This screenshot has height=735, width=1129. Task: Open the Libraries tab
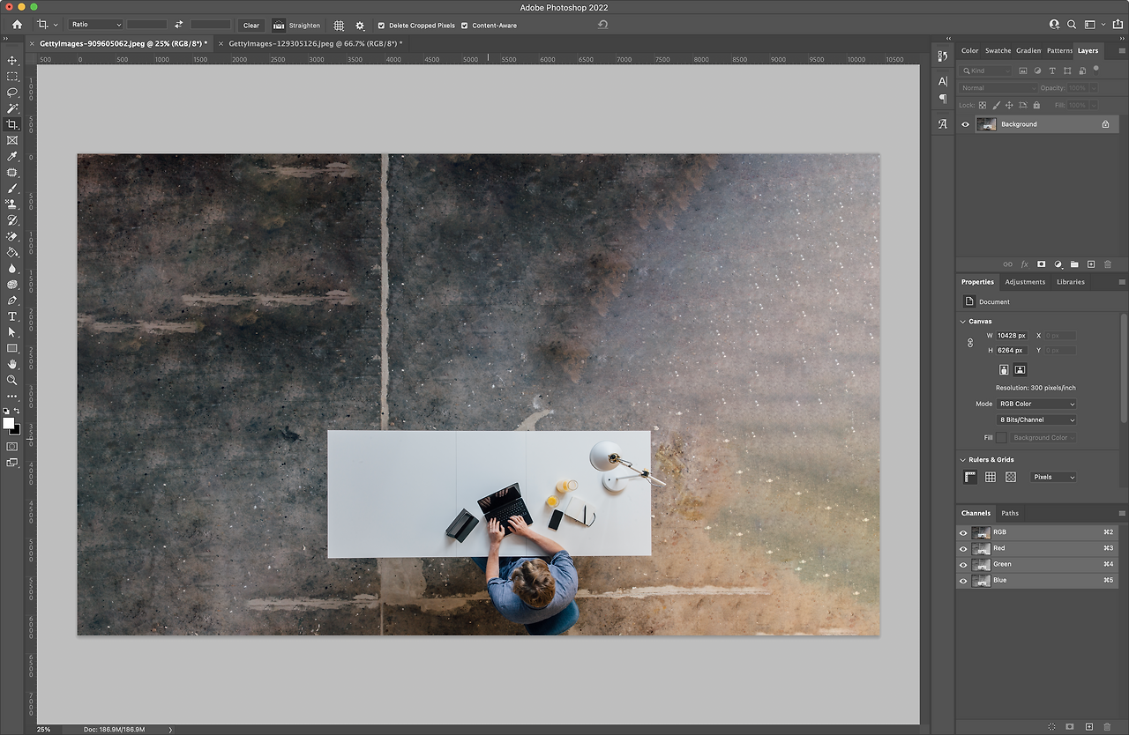[1071, 282]
